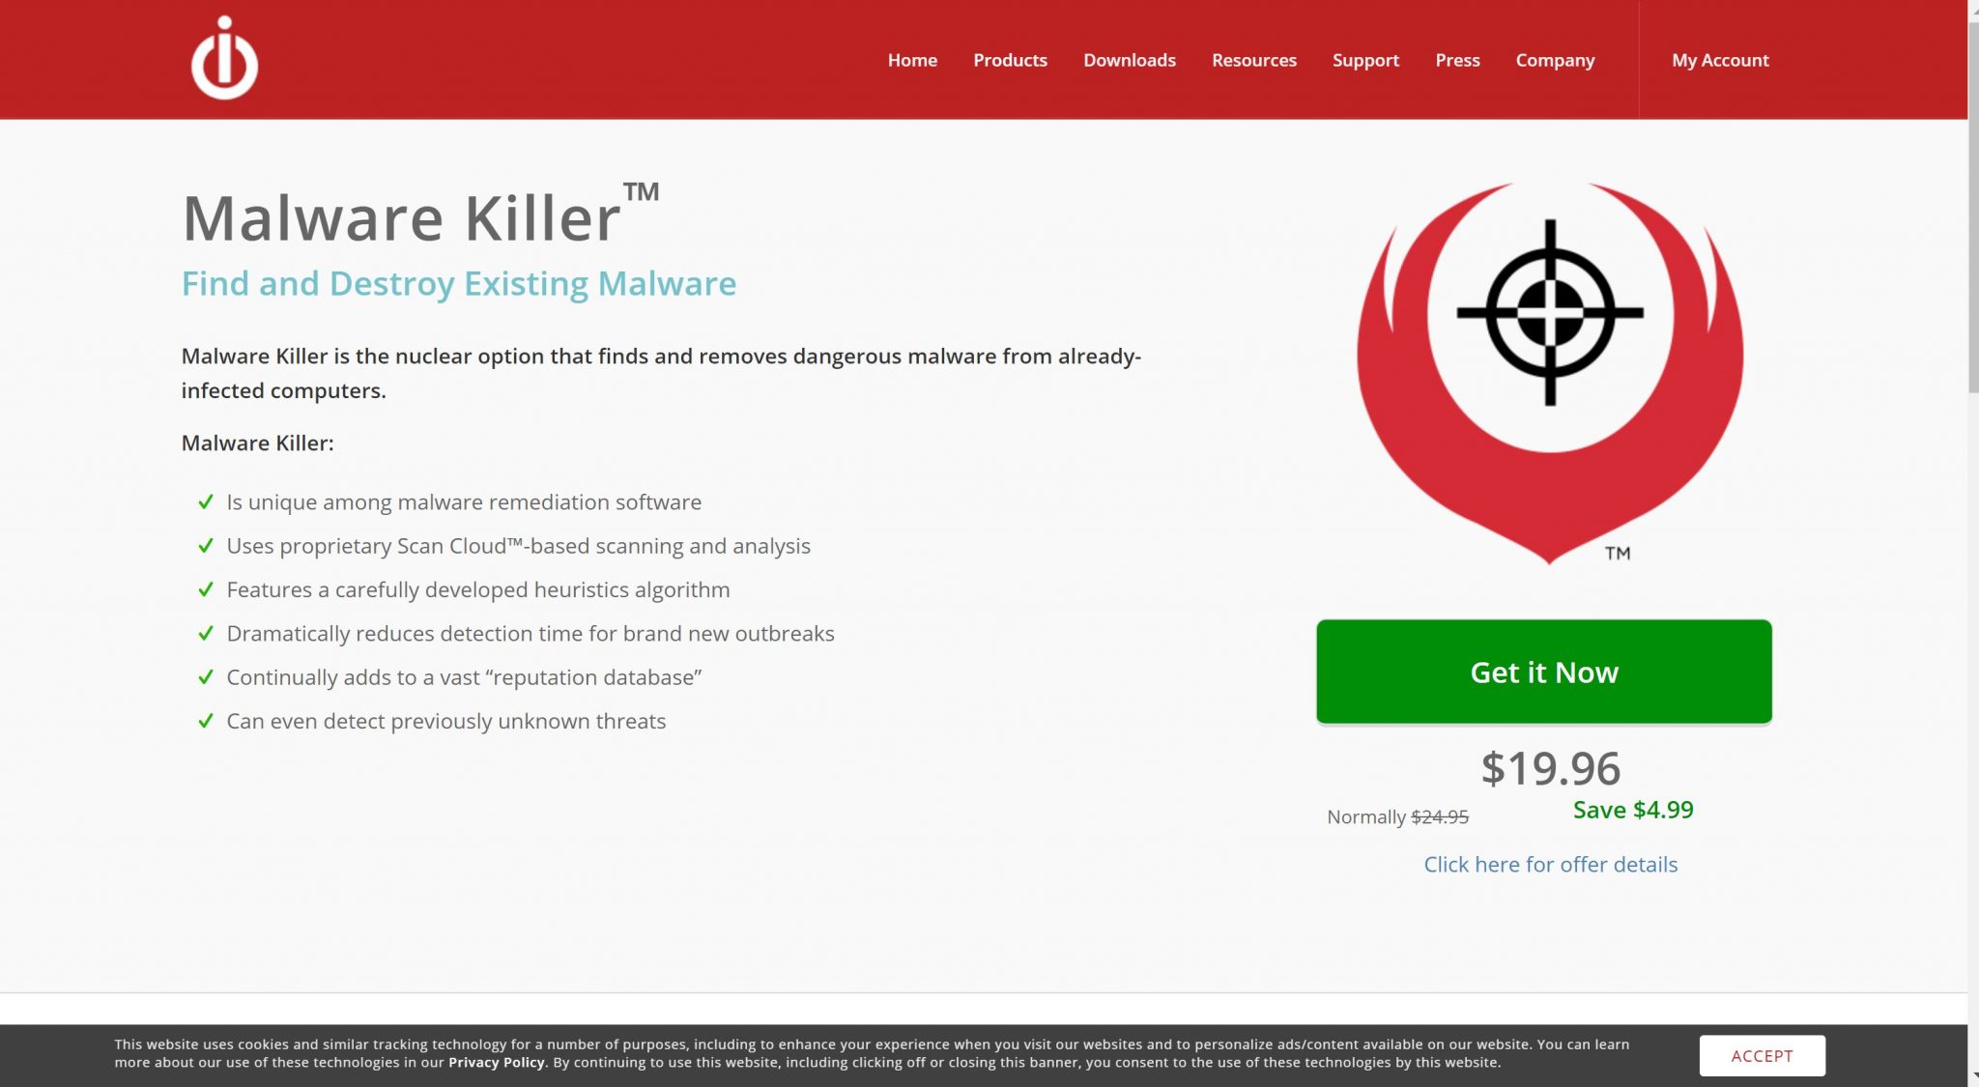
Task: Expand the My Account dropdown menu
Action: (x=1719, y=59)
